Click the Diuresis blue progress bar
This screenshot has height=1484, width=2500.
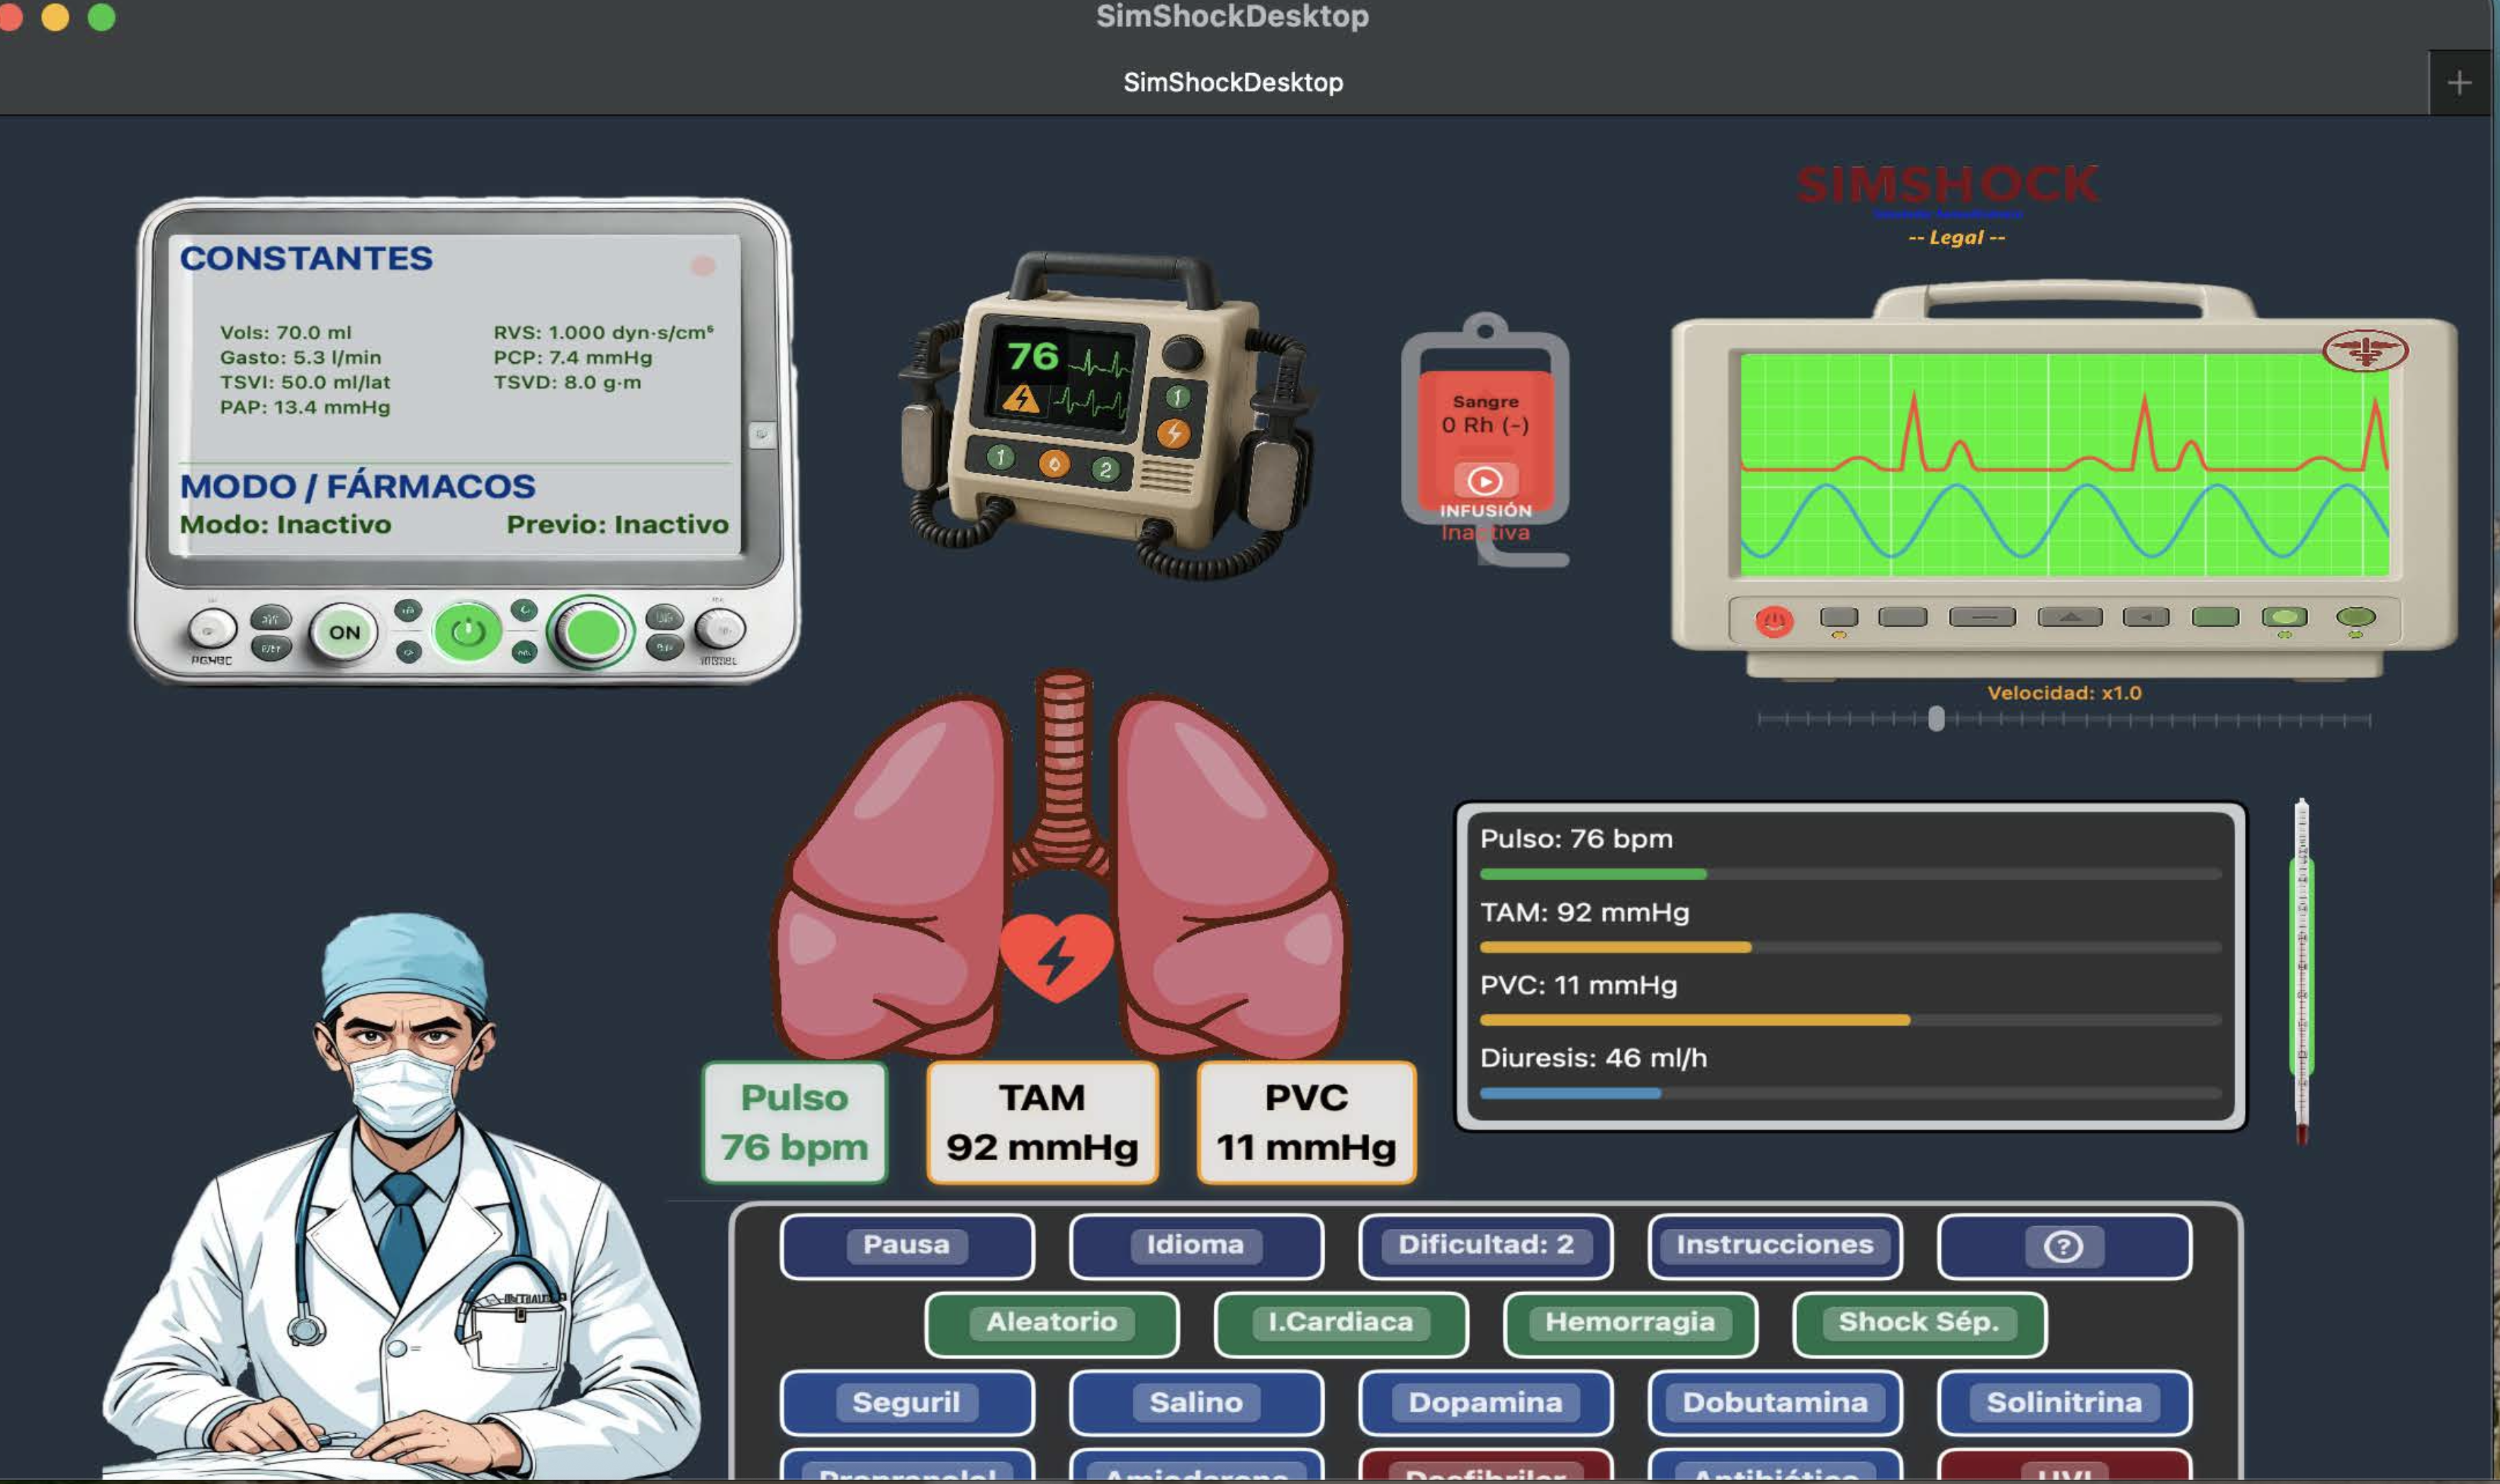1850,1093
